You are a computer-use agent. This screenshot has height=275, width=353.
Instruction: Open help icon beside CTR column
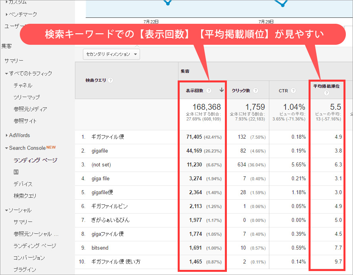pyautogui.click(x=293, y=91)
